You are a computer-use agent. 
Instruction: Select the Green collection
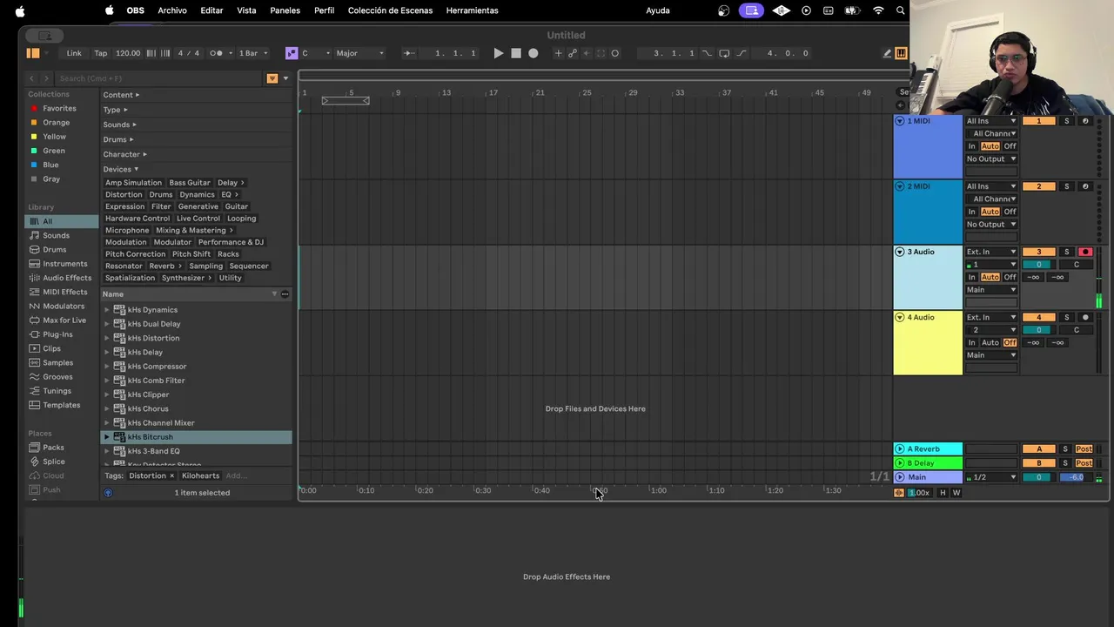(x=54, y=151)
